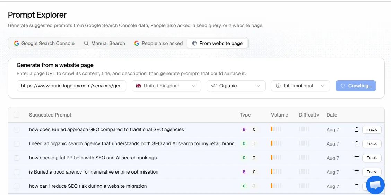This screenshot has height=195, width=391.
Task: Click the globe icon on From website page
Action: 194,43
